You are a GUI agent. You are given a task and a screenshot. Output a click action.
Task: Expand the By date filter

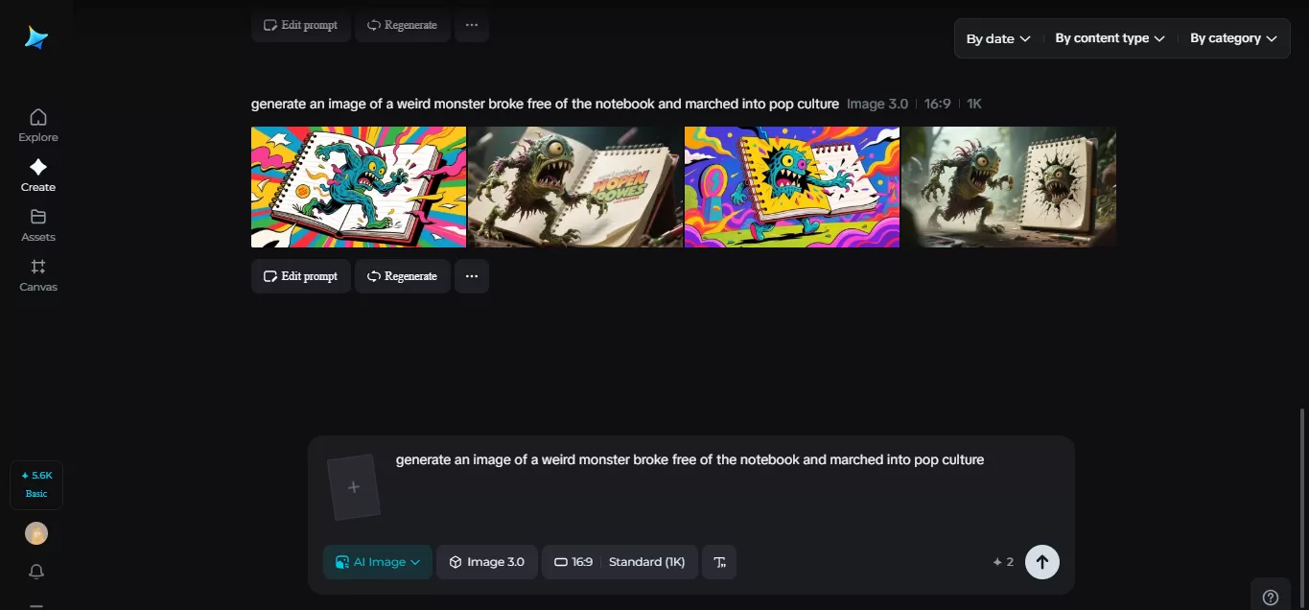click(x=997, y=38)
